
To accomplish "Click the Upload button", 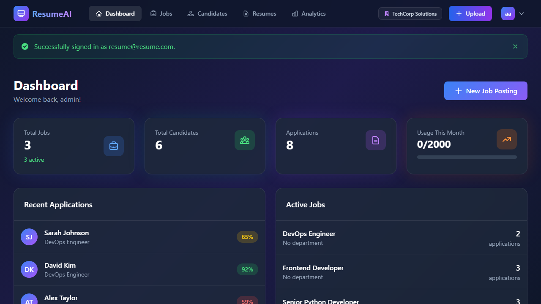I will [x=470, y=13].
